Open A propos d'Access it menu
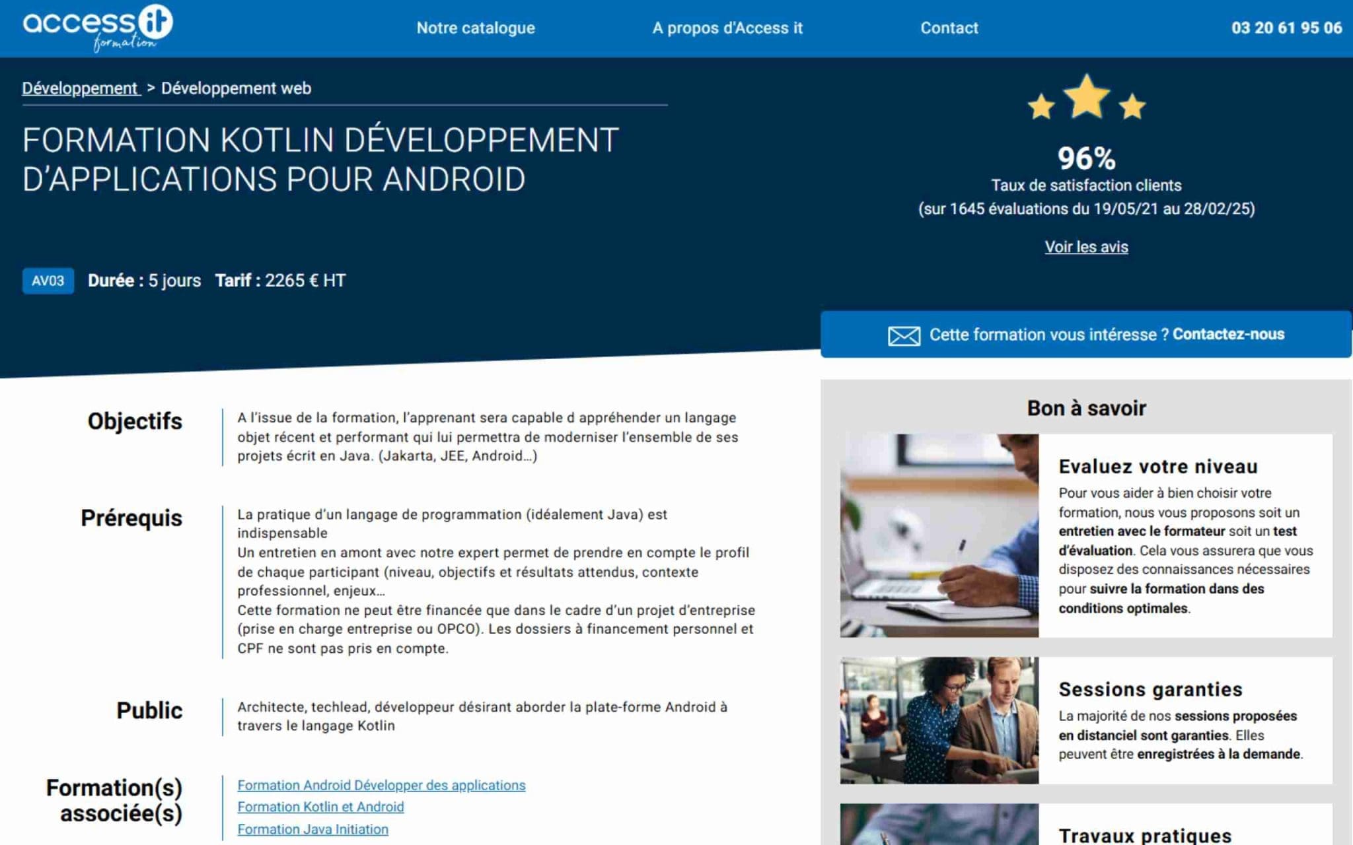This screenshot has height=845, width=1353. pos(727,28)
